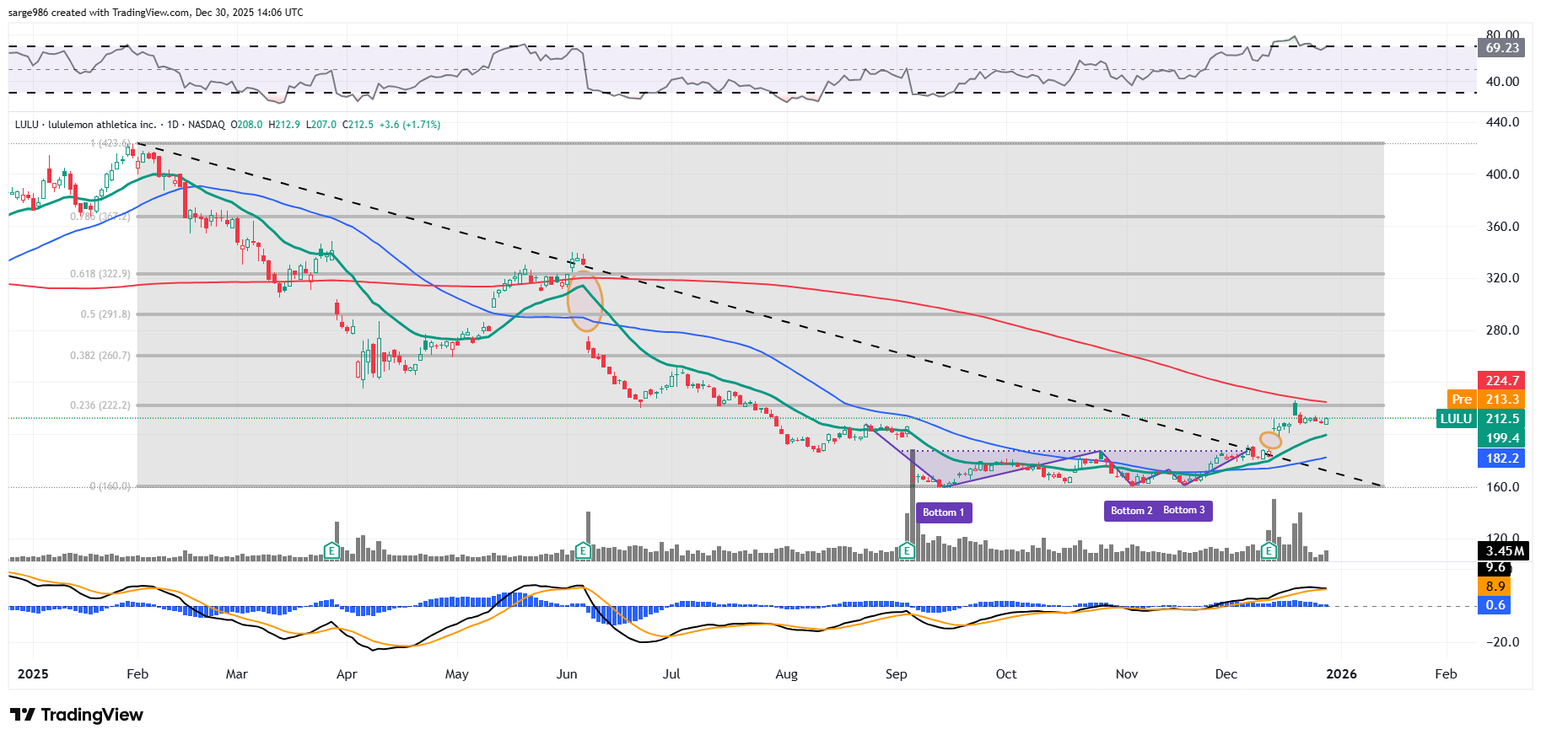Screen dimensions: 1541x740
Task: Click the late-March earnings E marker
Action: pyautogui.click(x=332, y=551)
